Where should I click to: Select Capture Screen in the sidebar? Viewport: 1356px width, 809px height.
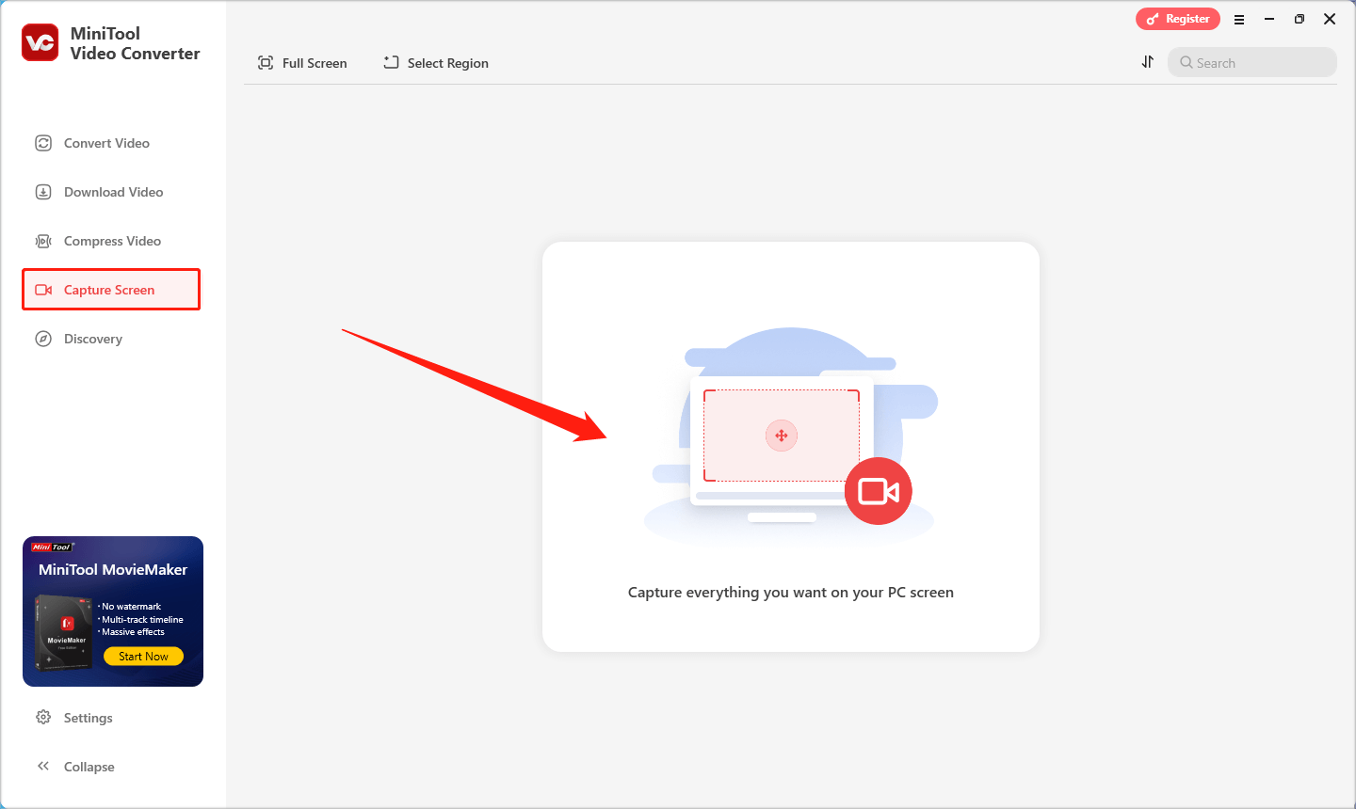coord(111,290)
